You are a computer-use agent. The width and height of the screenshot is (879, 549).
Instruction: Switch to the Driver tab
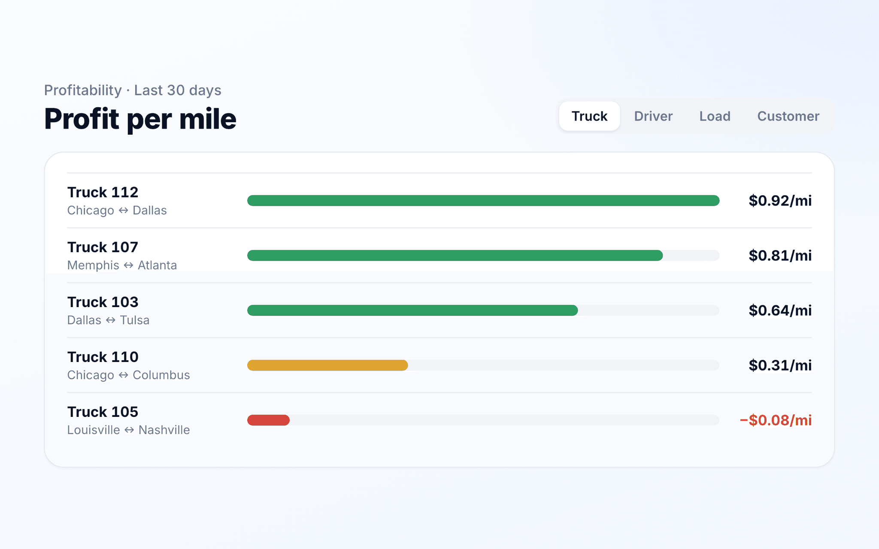[653, 116]
